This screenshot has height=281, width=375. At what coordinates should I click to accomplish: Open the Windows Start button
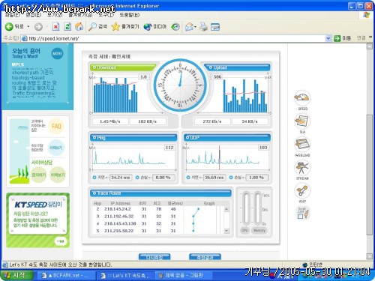point(16,276)
